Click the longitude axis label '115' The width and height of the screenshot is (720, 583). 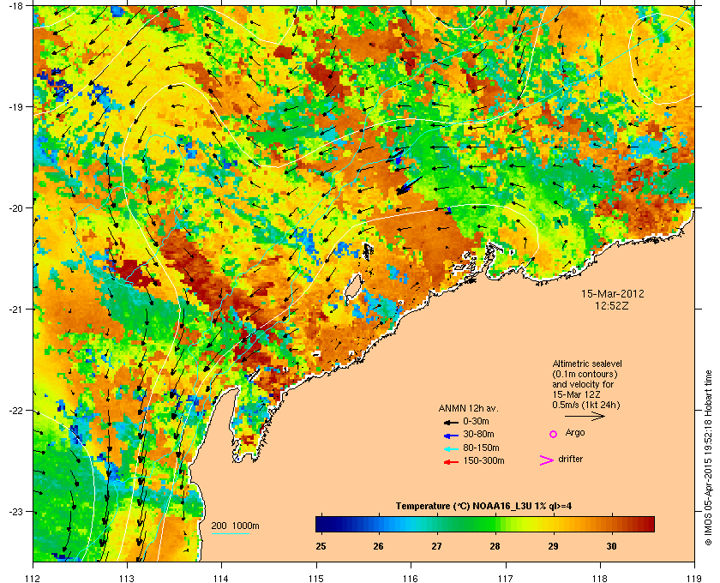tap(316, 578)
